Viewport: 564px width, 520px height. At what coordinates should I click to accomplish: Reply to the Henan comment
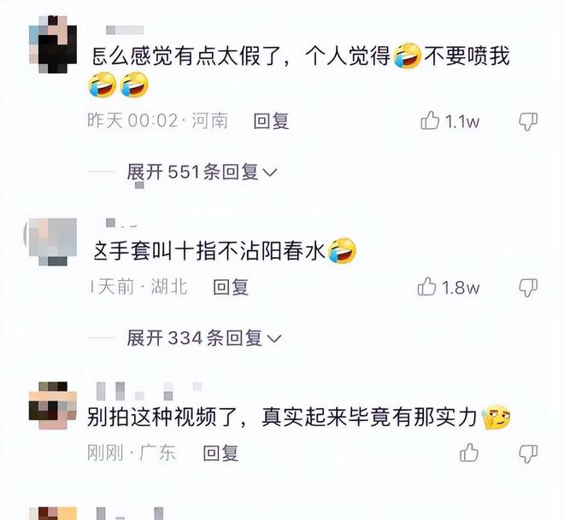click(271, 120)
